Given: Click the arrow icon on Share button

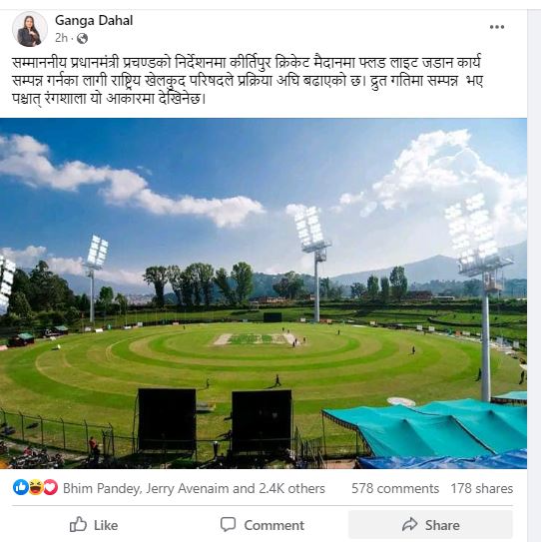Looking at the screenshot, I should click(410, 524).
